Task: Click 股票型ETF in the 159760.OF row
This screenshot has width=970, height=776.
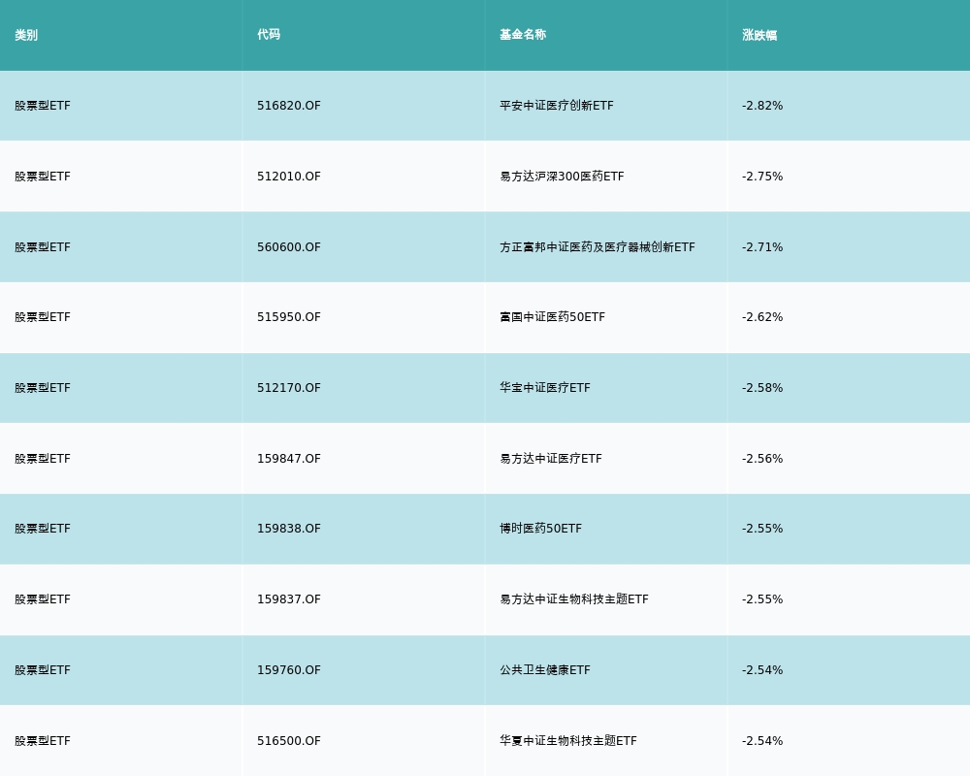Action: (43, 670)
